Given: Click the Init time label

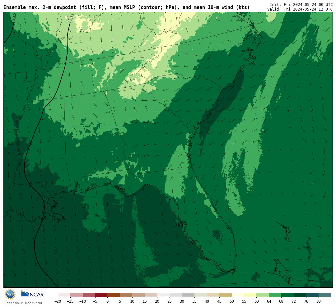Looking at the screenshot, I should [x=301, y=4].
